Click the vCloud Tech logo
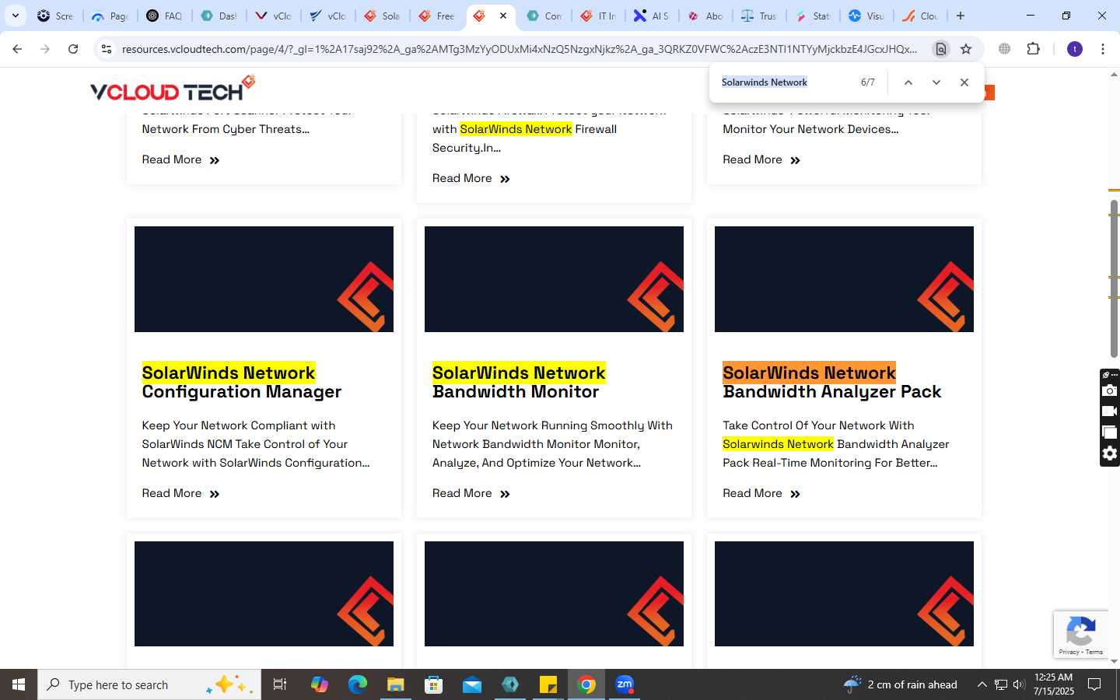Screen dimensions: 1120x700 coord(173,89)
